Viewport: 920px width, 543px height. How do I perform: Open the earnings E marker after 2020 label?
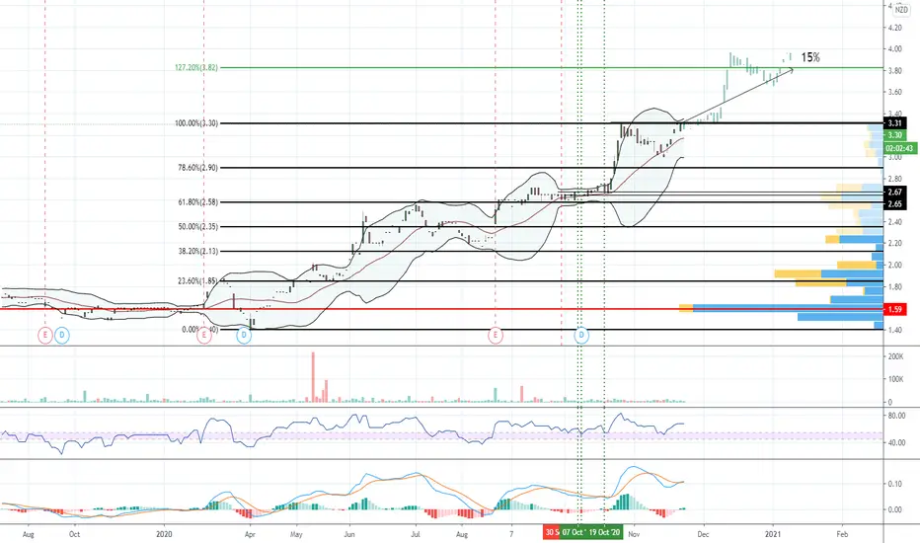[204, 336]
